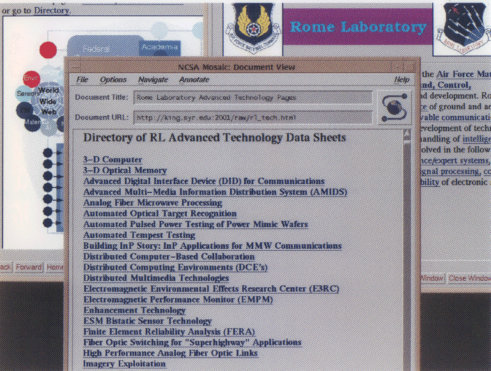Viewport: 491px width, 371px height.
Task: Click the Rome Laboratory shield emblem
Action: coord(464,28)
